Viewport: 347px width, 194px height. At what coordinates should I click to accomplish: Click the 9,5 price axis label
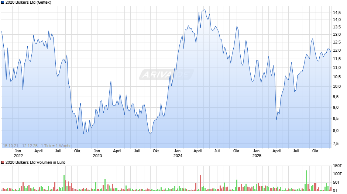click(336, 97)
